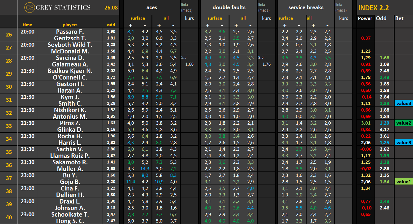Image resolution: width=413 pixels, height=224 pixels.
Task: Click Dellien H. odd 3,80
Action: point(111,195)
